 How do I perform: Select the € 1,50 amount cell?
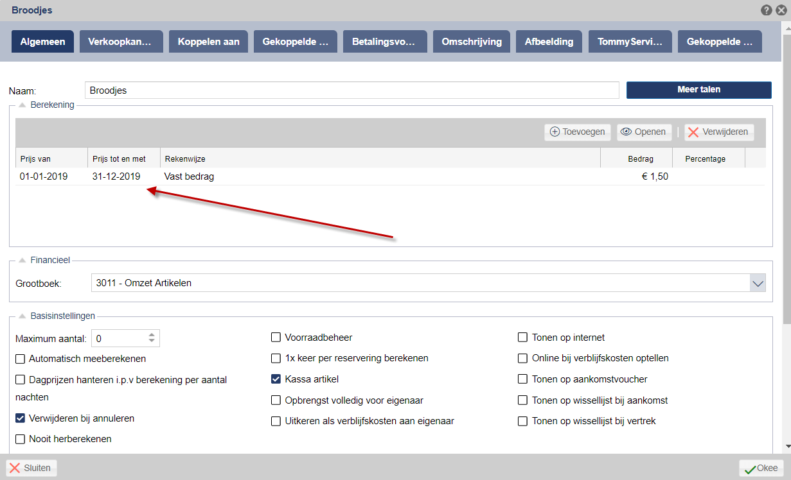click(x=636, y=176)
